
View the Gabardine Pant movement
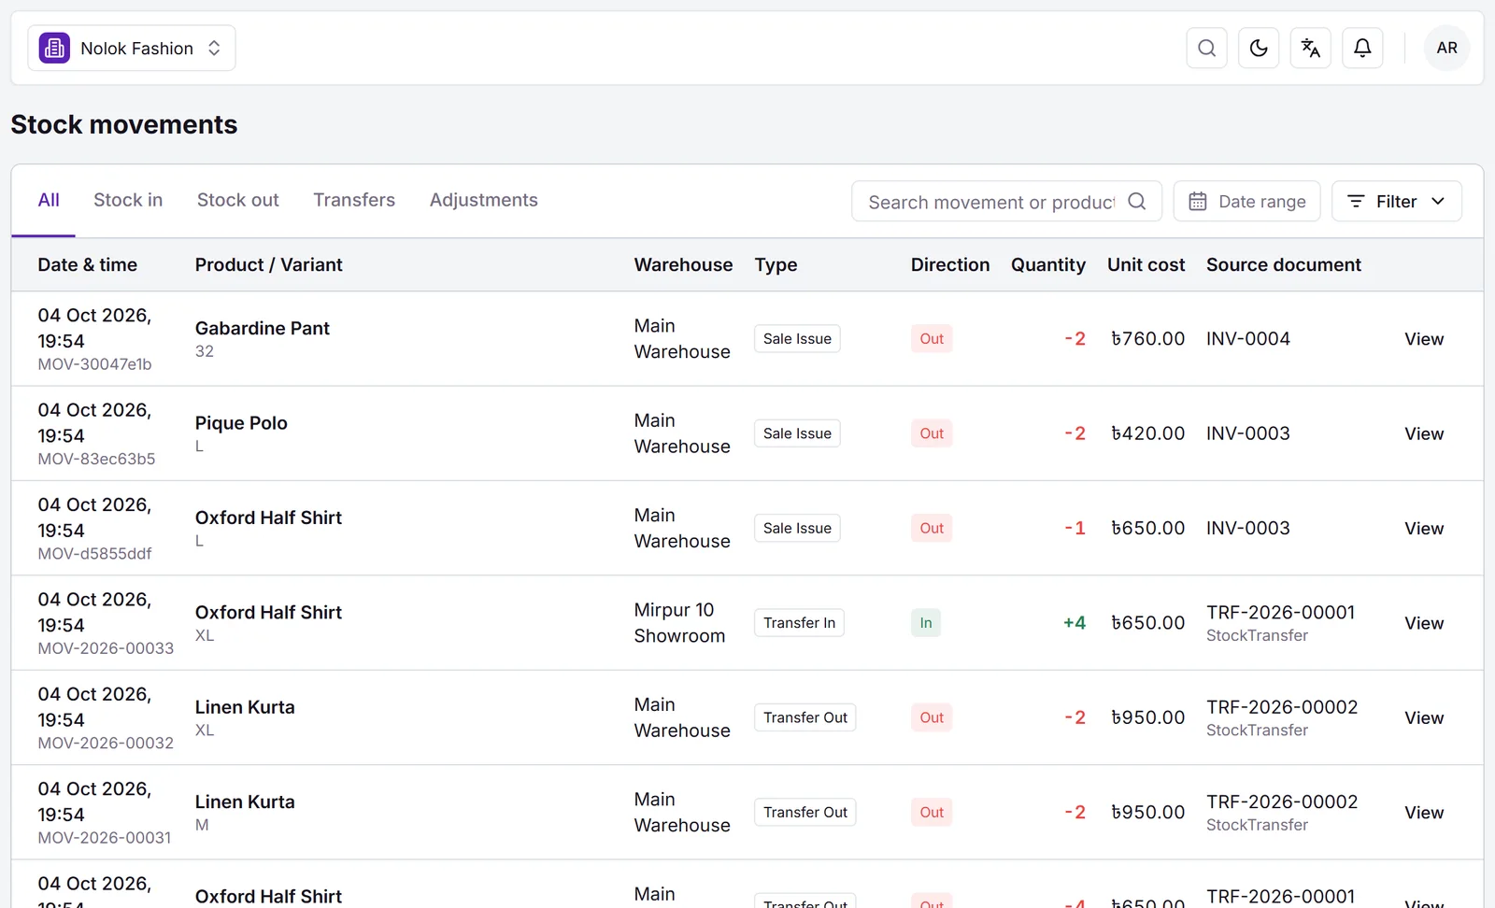click(1424, 339)
